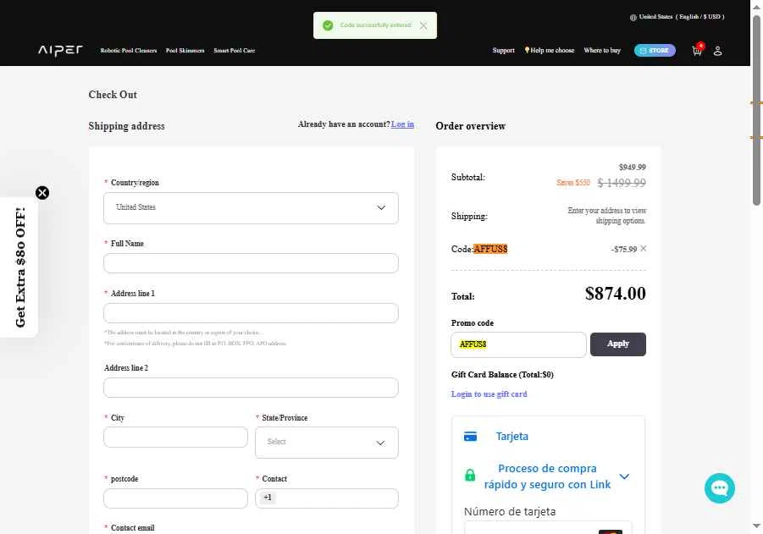Open the user account icon

(718, 51)
